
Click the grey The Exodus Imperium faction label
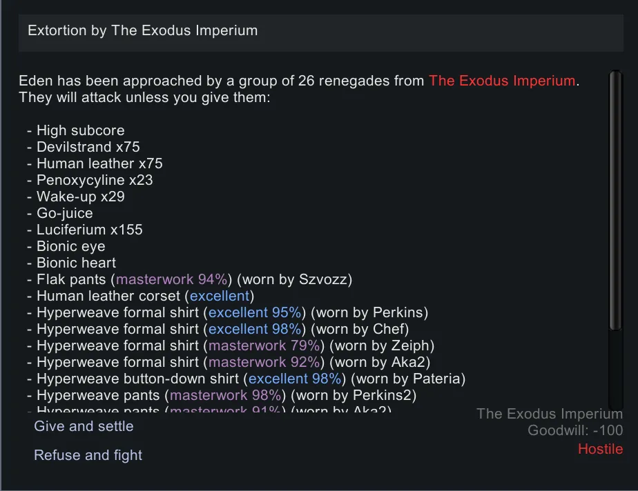pos(549,414)
